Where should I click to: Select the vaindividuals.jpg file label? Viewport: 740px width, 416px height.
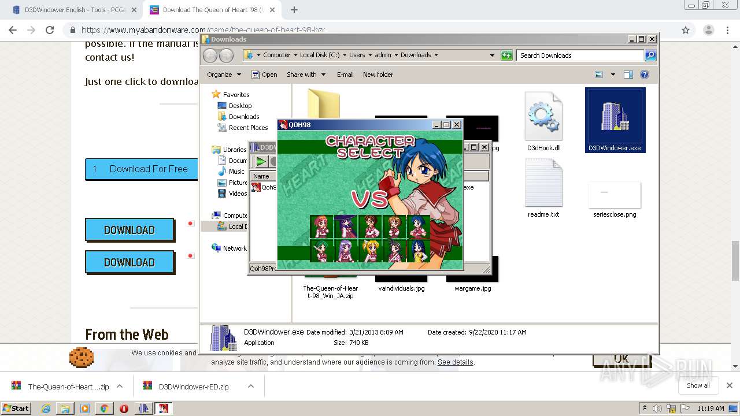tap(401, 288)
